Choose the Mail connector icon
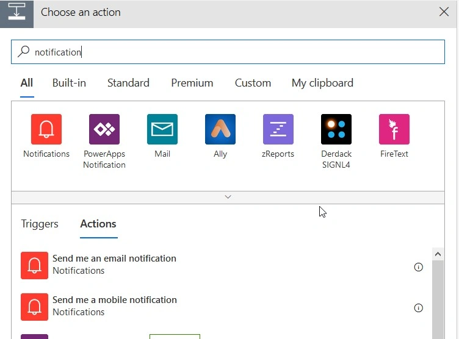 (162, 129)
